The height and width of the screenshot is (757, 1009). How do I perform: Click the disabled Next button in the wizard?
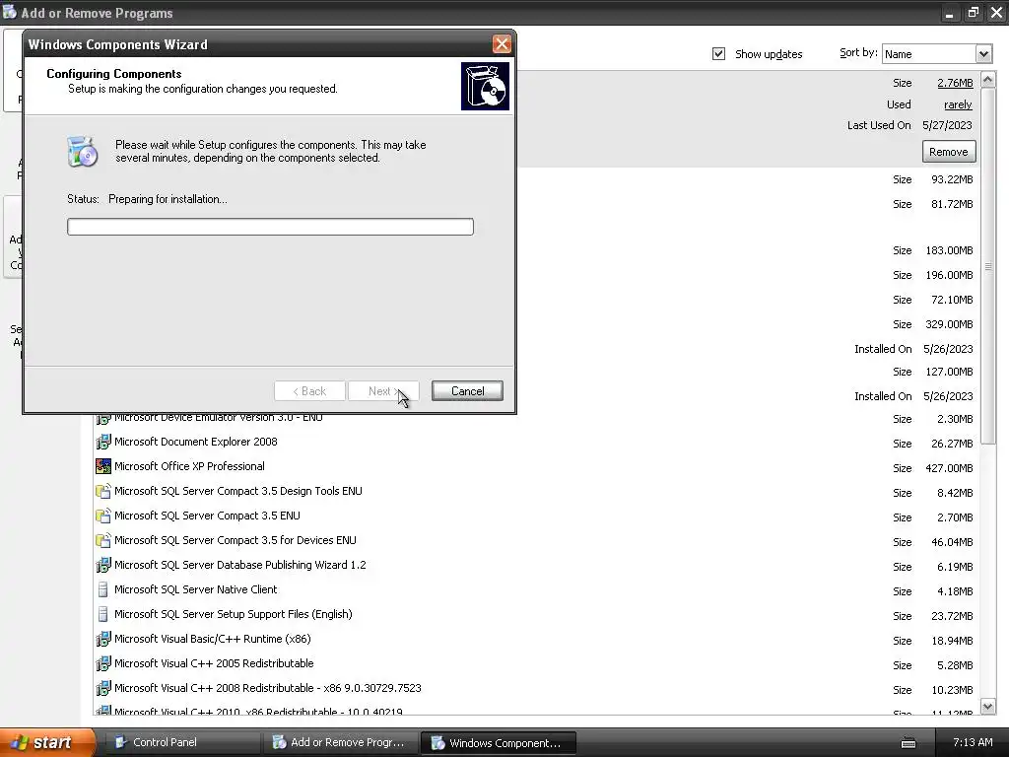click(383, 390)
